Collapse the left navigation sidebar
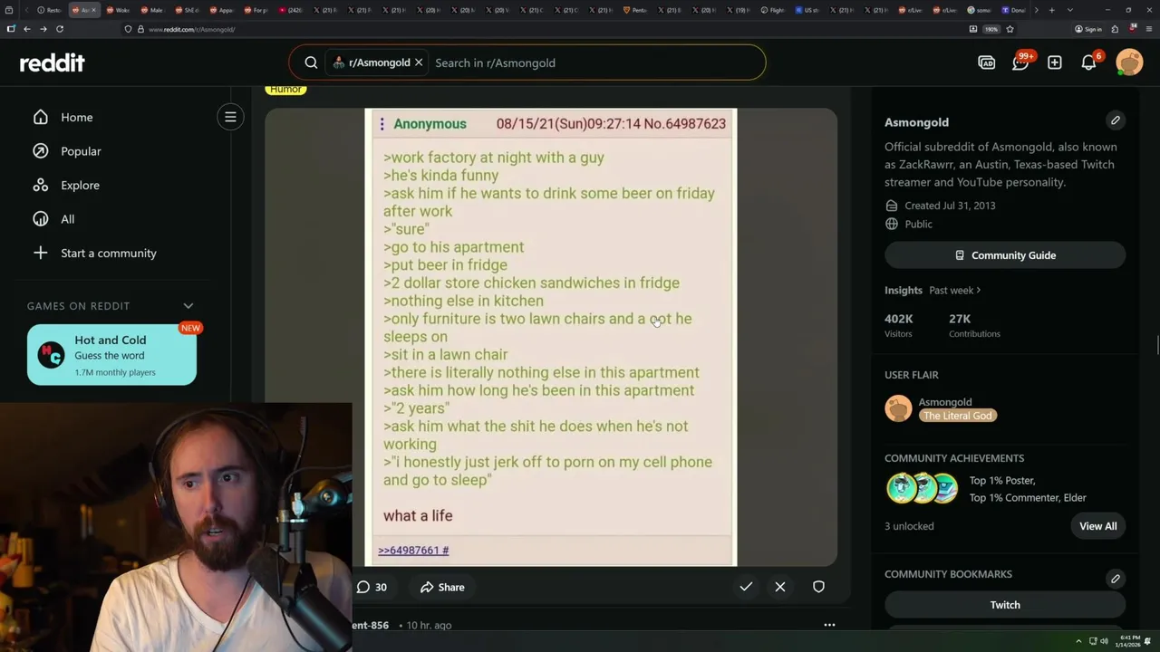Viewport: 1160px width, 652px height. pyautogui.click(x=230, y=117)
